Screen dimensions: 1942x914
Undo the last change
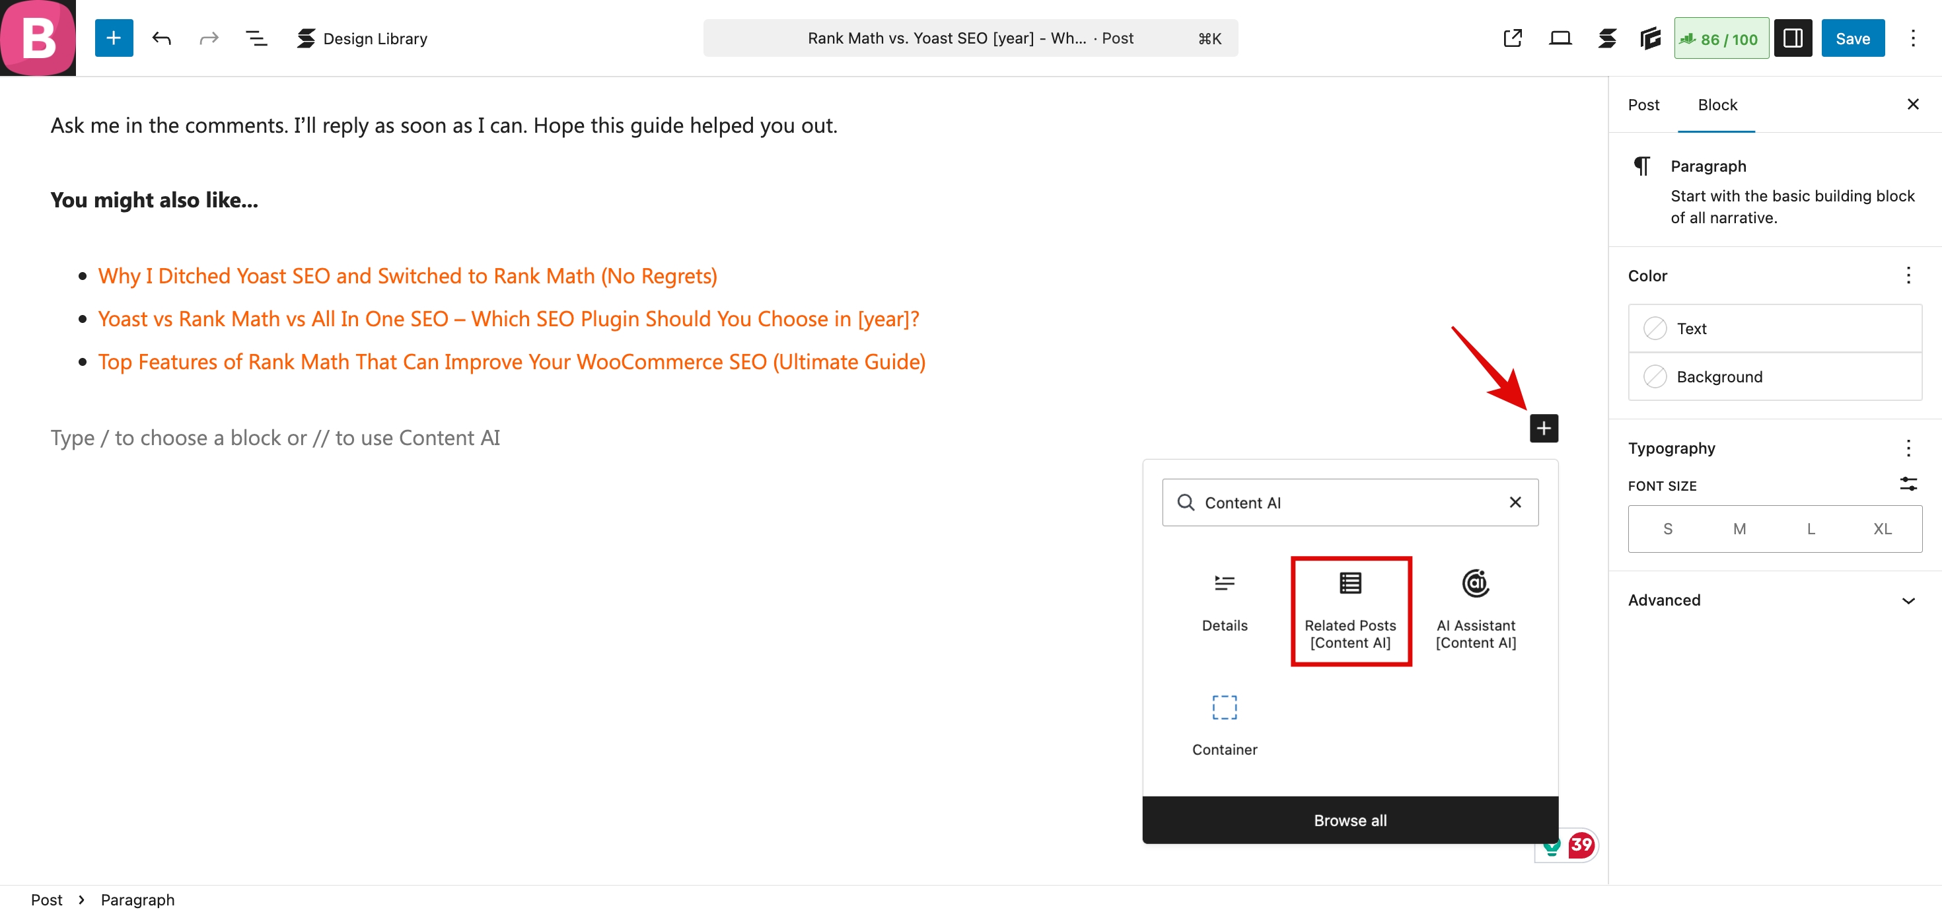[161, 38]
